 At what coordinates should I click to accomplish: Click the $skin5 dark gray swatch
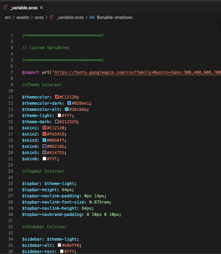tap(44, 152)
